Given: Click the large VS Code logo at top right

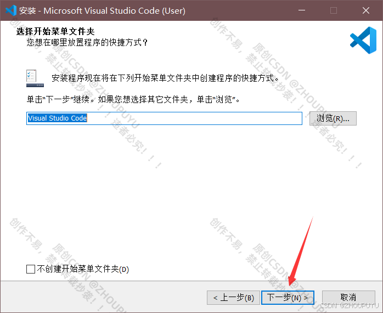Looking at the screenshot, I should pos(363,40).
